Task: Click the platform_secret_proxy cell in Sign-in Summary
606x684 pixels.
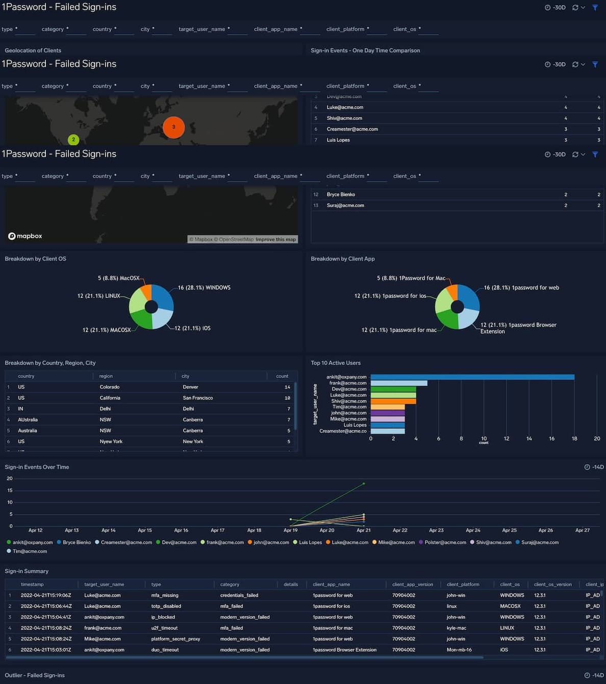Action: coord(175,639)
